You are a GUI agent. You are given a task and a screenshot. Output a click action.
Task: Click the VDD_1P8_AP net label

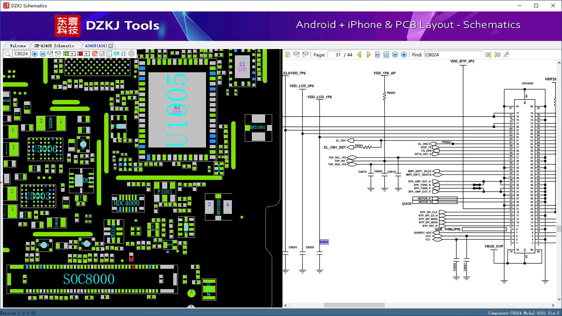click(x=384, y=73)
